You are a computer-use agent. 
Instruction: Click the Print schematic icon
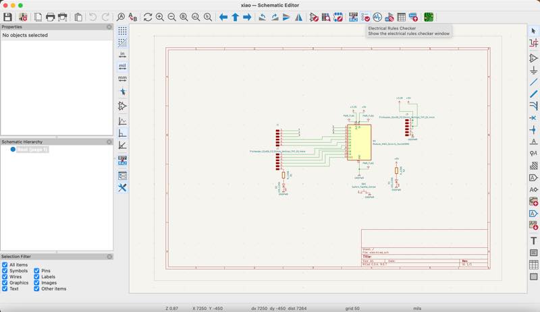click(50, 17)
